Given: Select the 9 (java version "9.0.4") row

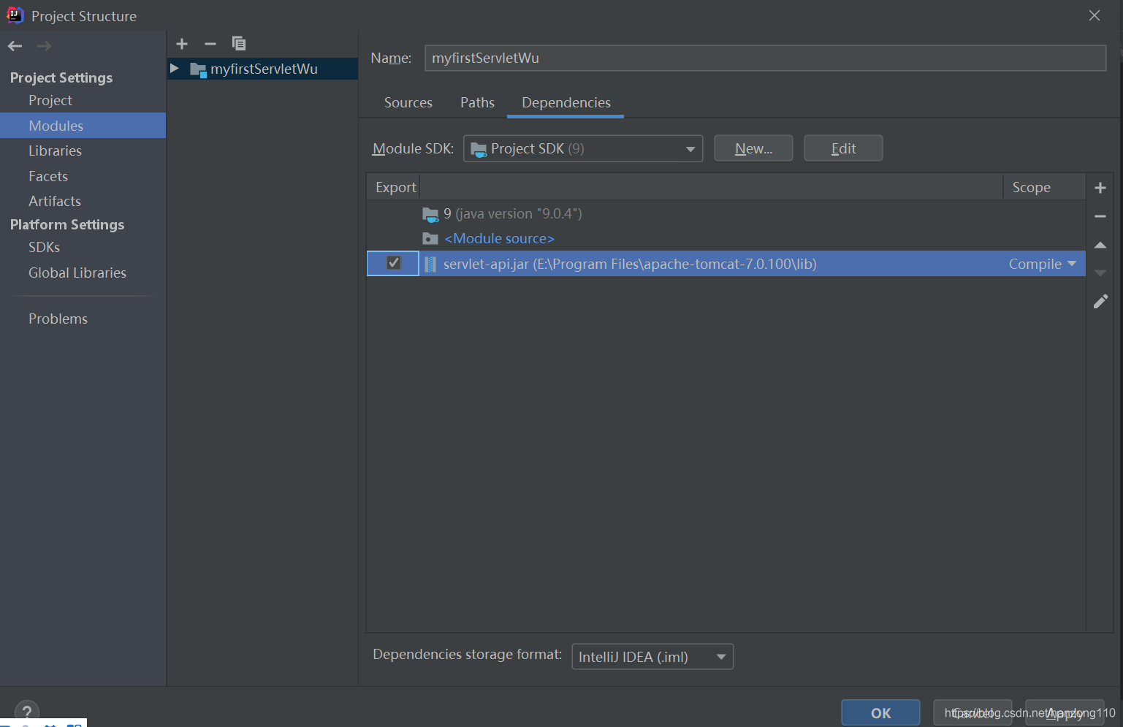Looking at the screenshot, I should point(726,214).
